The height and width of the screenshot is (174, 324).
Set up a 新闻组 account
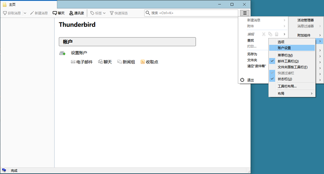click(x=126, y=62)
